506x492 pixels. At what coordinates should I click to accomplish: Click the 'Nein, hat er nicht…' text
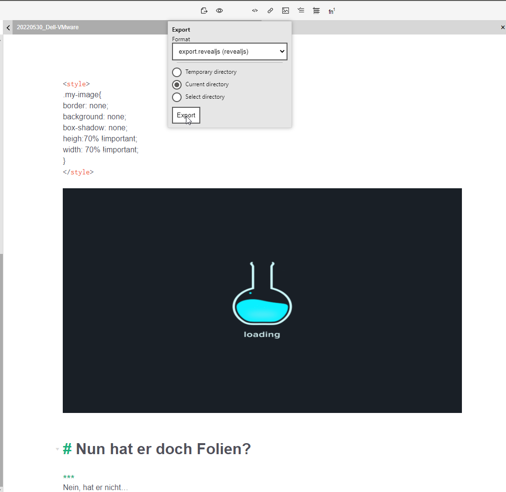[95, 487]
